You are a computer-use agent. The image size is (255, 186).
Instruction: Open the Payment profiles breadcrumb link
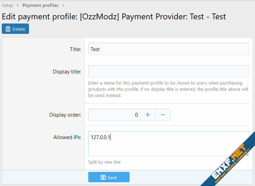[x=40, y=6]
